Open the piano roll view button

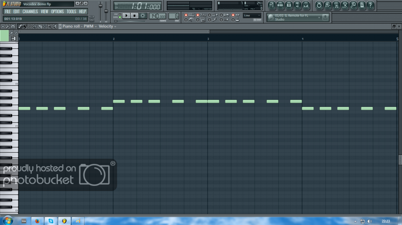pyautogui.click(x=289, y=5)
